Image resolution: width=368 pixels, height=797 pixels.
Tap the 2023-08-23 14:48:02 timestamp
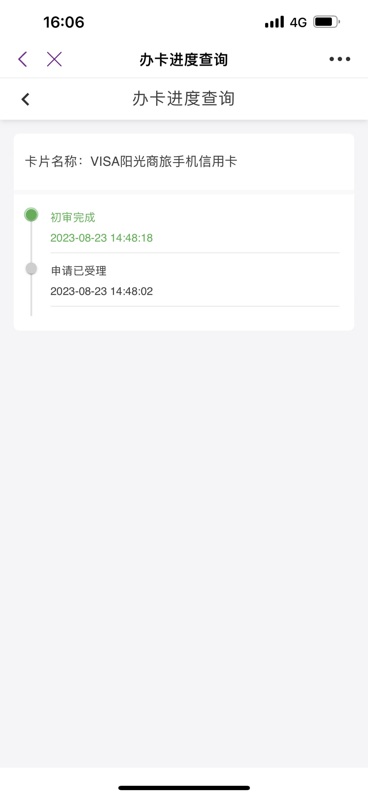101,291
